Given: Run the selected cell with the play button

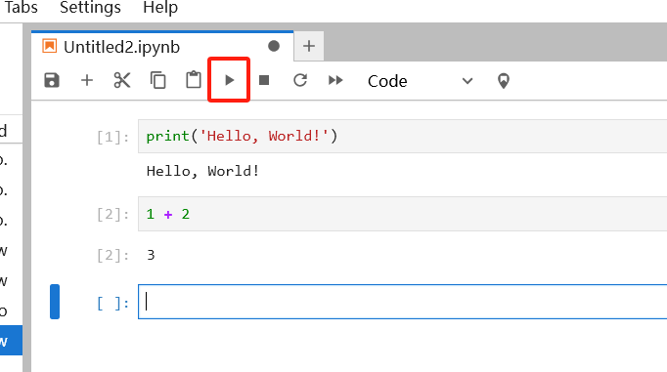Looking at the screenshot, I should coord(229,80).
